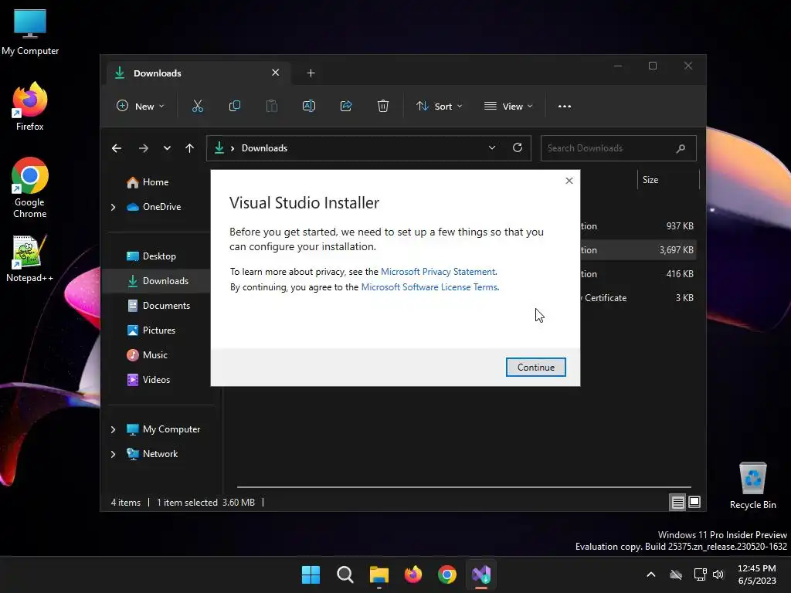The image size is (791, 593).
Task: Expand the My Computer tree node
Action: pyautogui.click(x=113, y=429)
